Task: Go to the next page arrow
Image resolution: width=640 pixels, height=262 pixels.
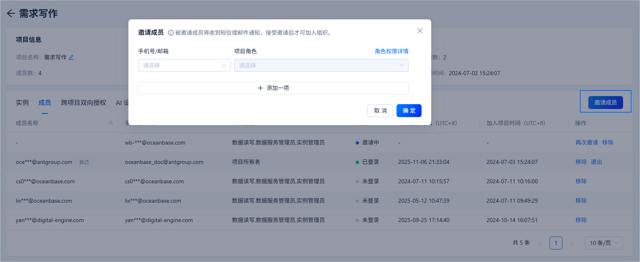Action: pyautogui.click(x=572, y=243)
